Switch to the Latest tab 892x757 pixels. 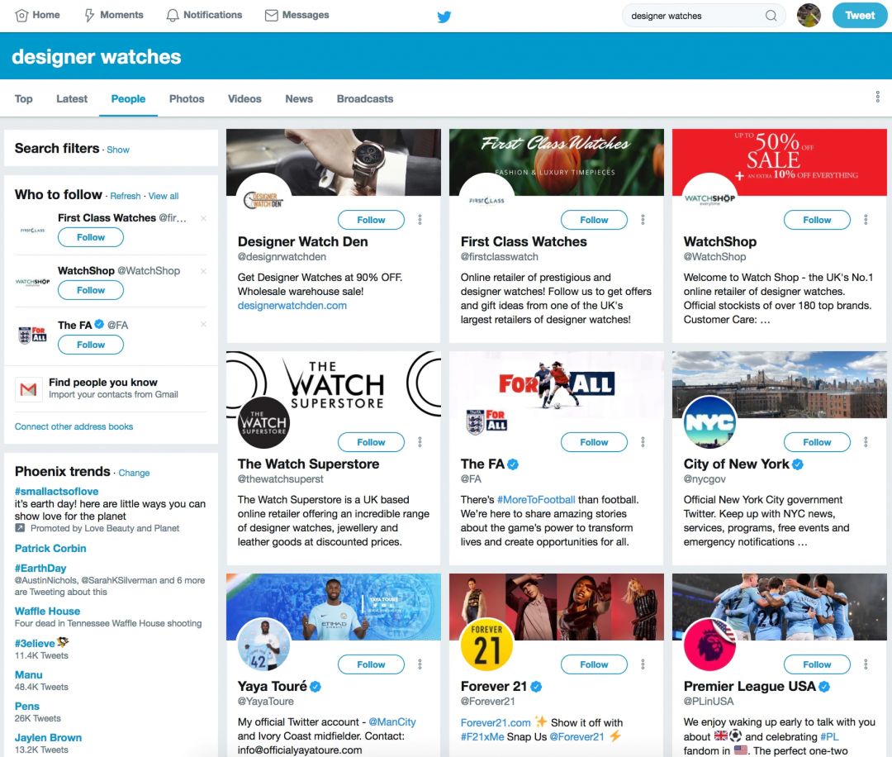[72, 99]
